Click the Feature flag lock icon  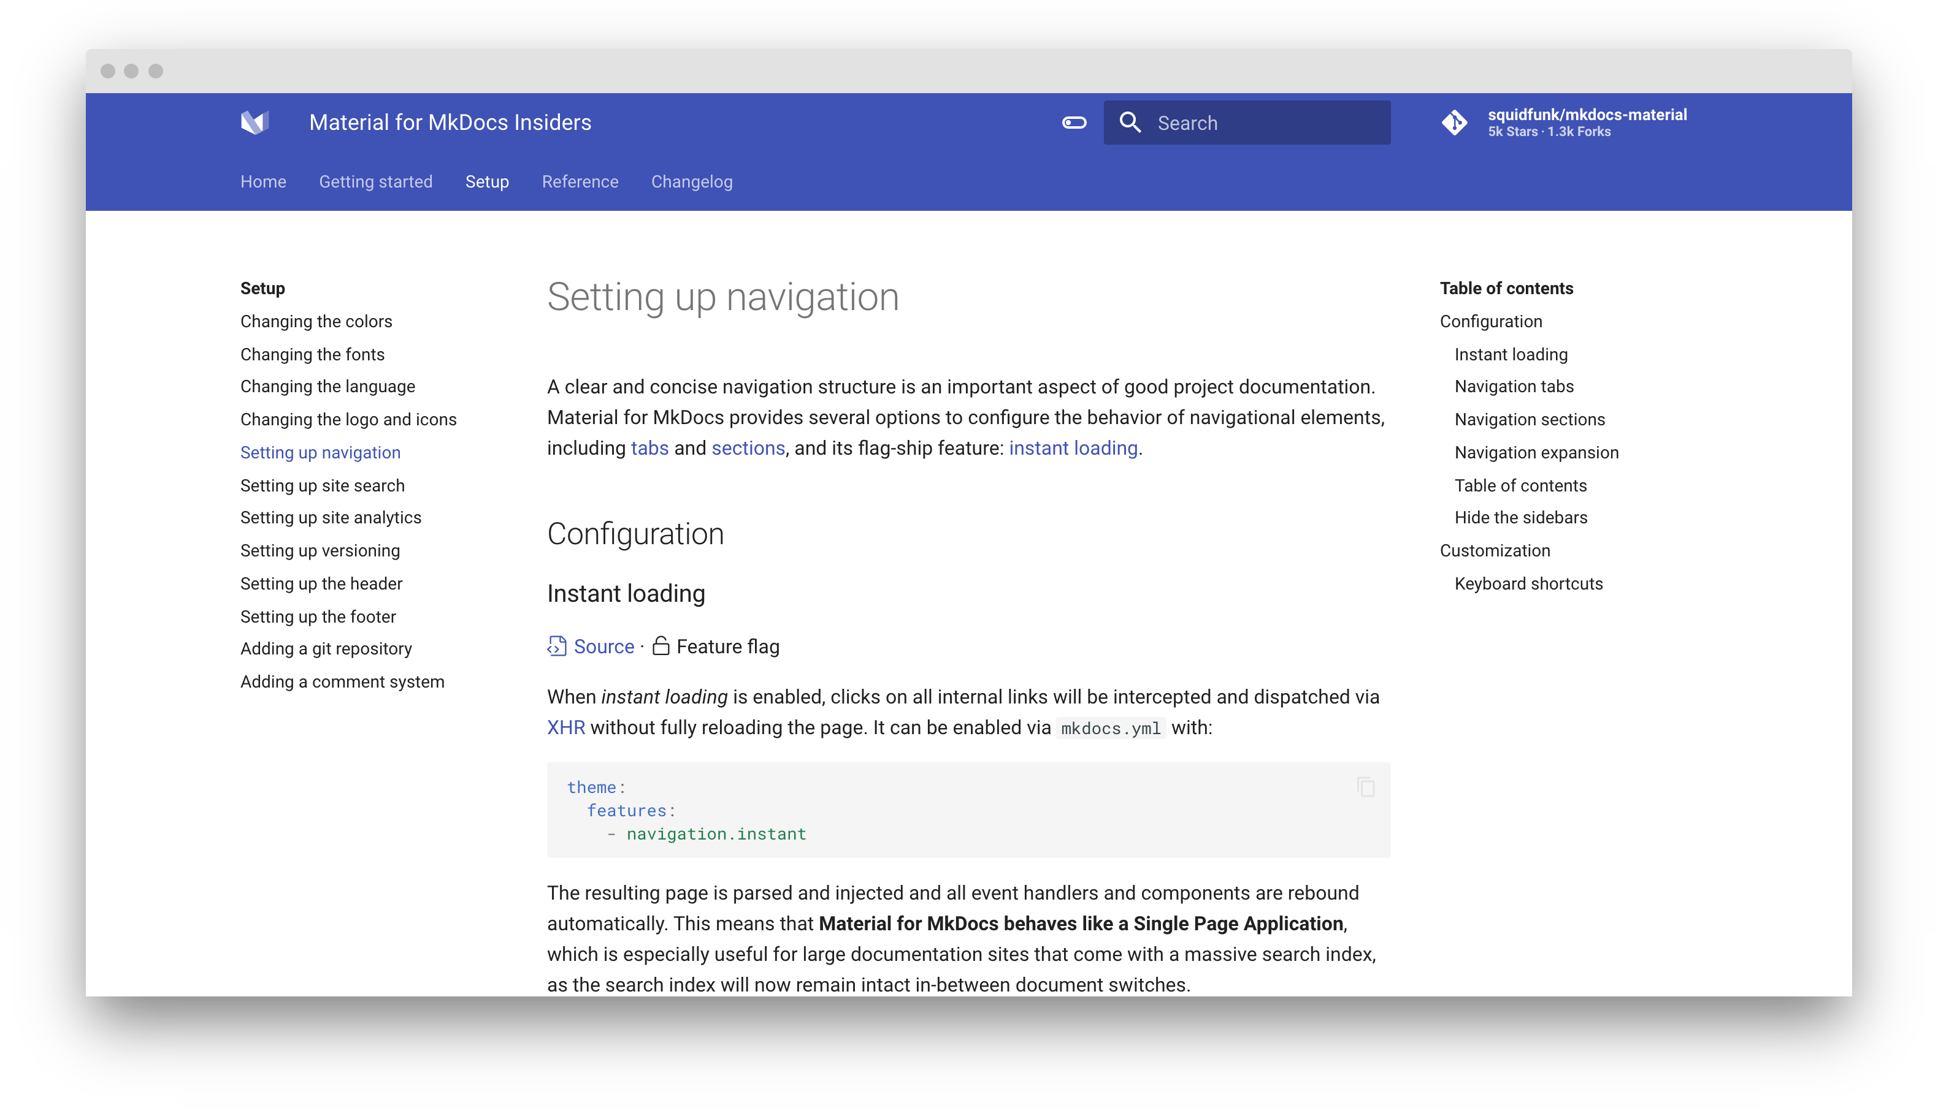pos(661,647)
